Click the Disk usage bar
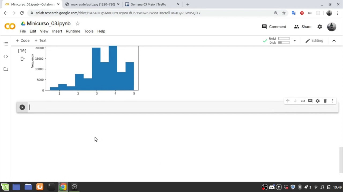Viewport: 343px width, 192px height. pos(284,43)
